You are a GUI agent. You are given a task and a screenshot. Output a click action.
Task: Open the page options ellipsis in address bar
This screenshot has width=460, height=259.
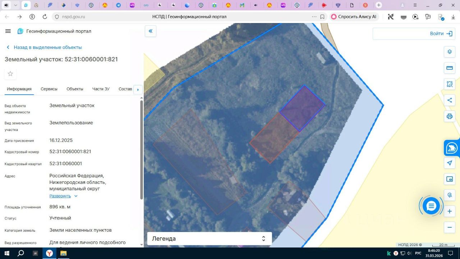pyautogui.click(x=314, y=17)
